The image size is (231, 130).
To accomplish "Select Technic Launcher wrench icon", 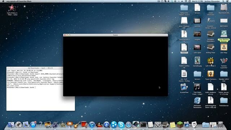I will 224,62.
